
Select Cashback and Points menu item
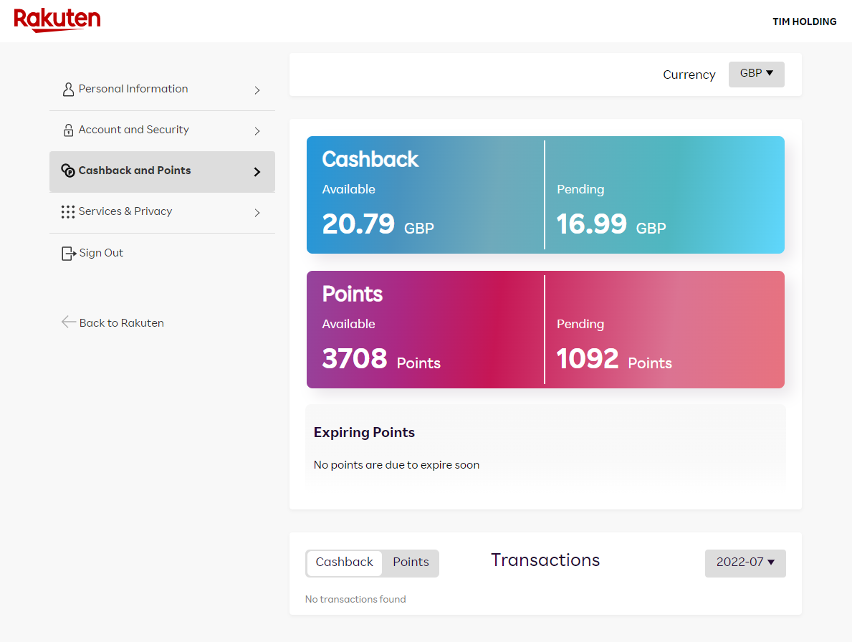point(162,172)
